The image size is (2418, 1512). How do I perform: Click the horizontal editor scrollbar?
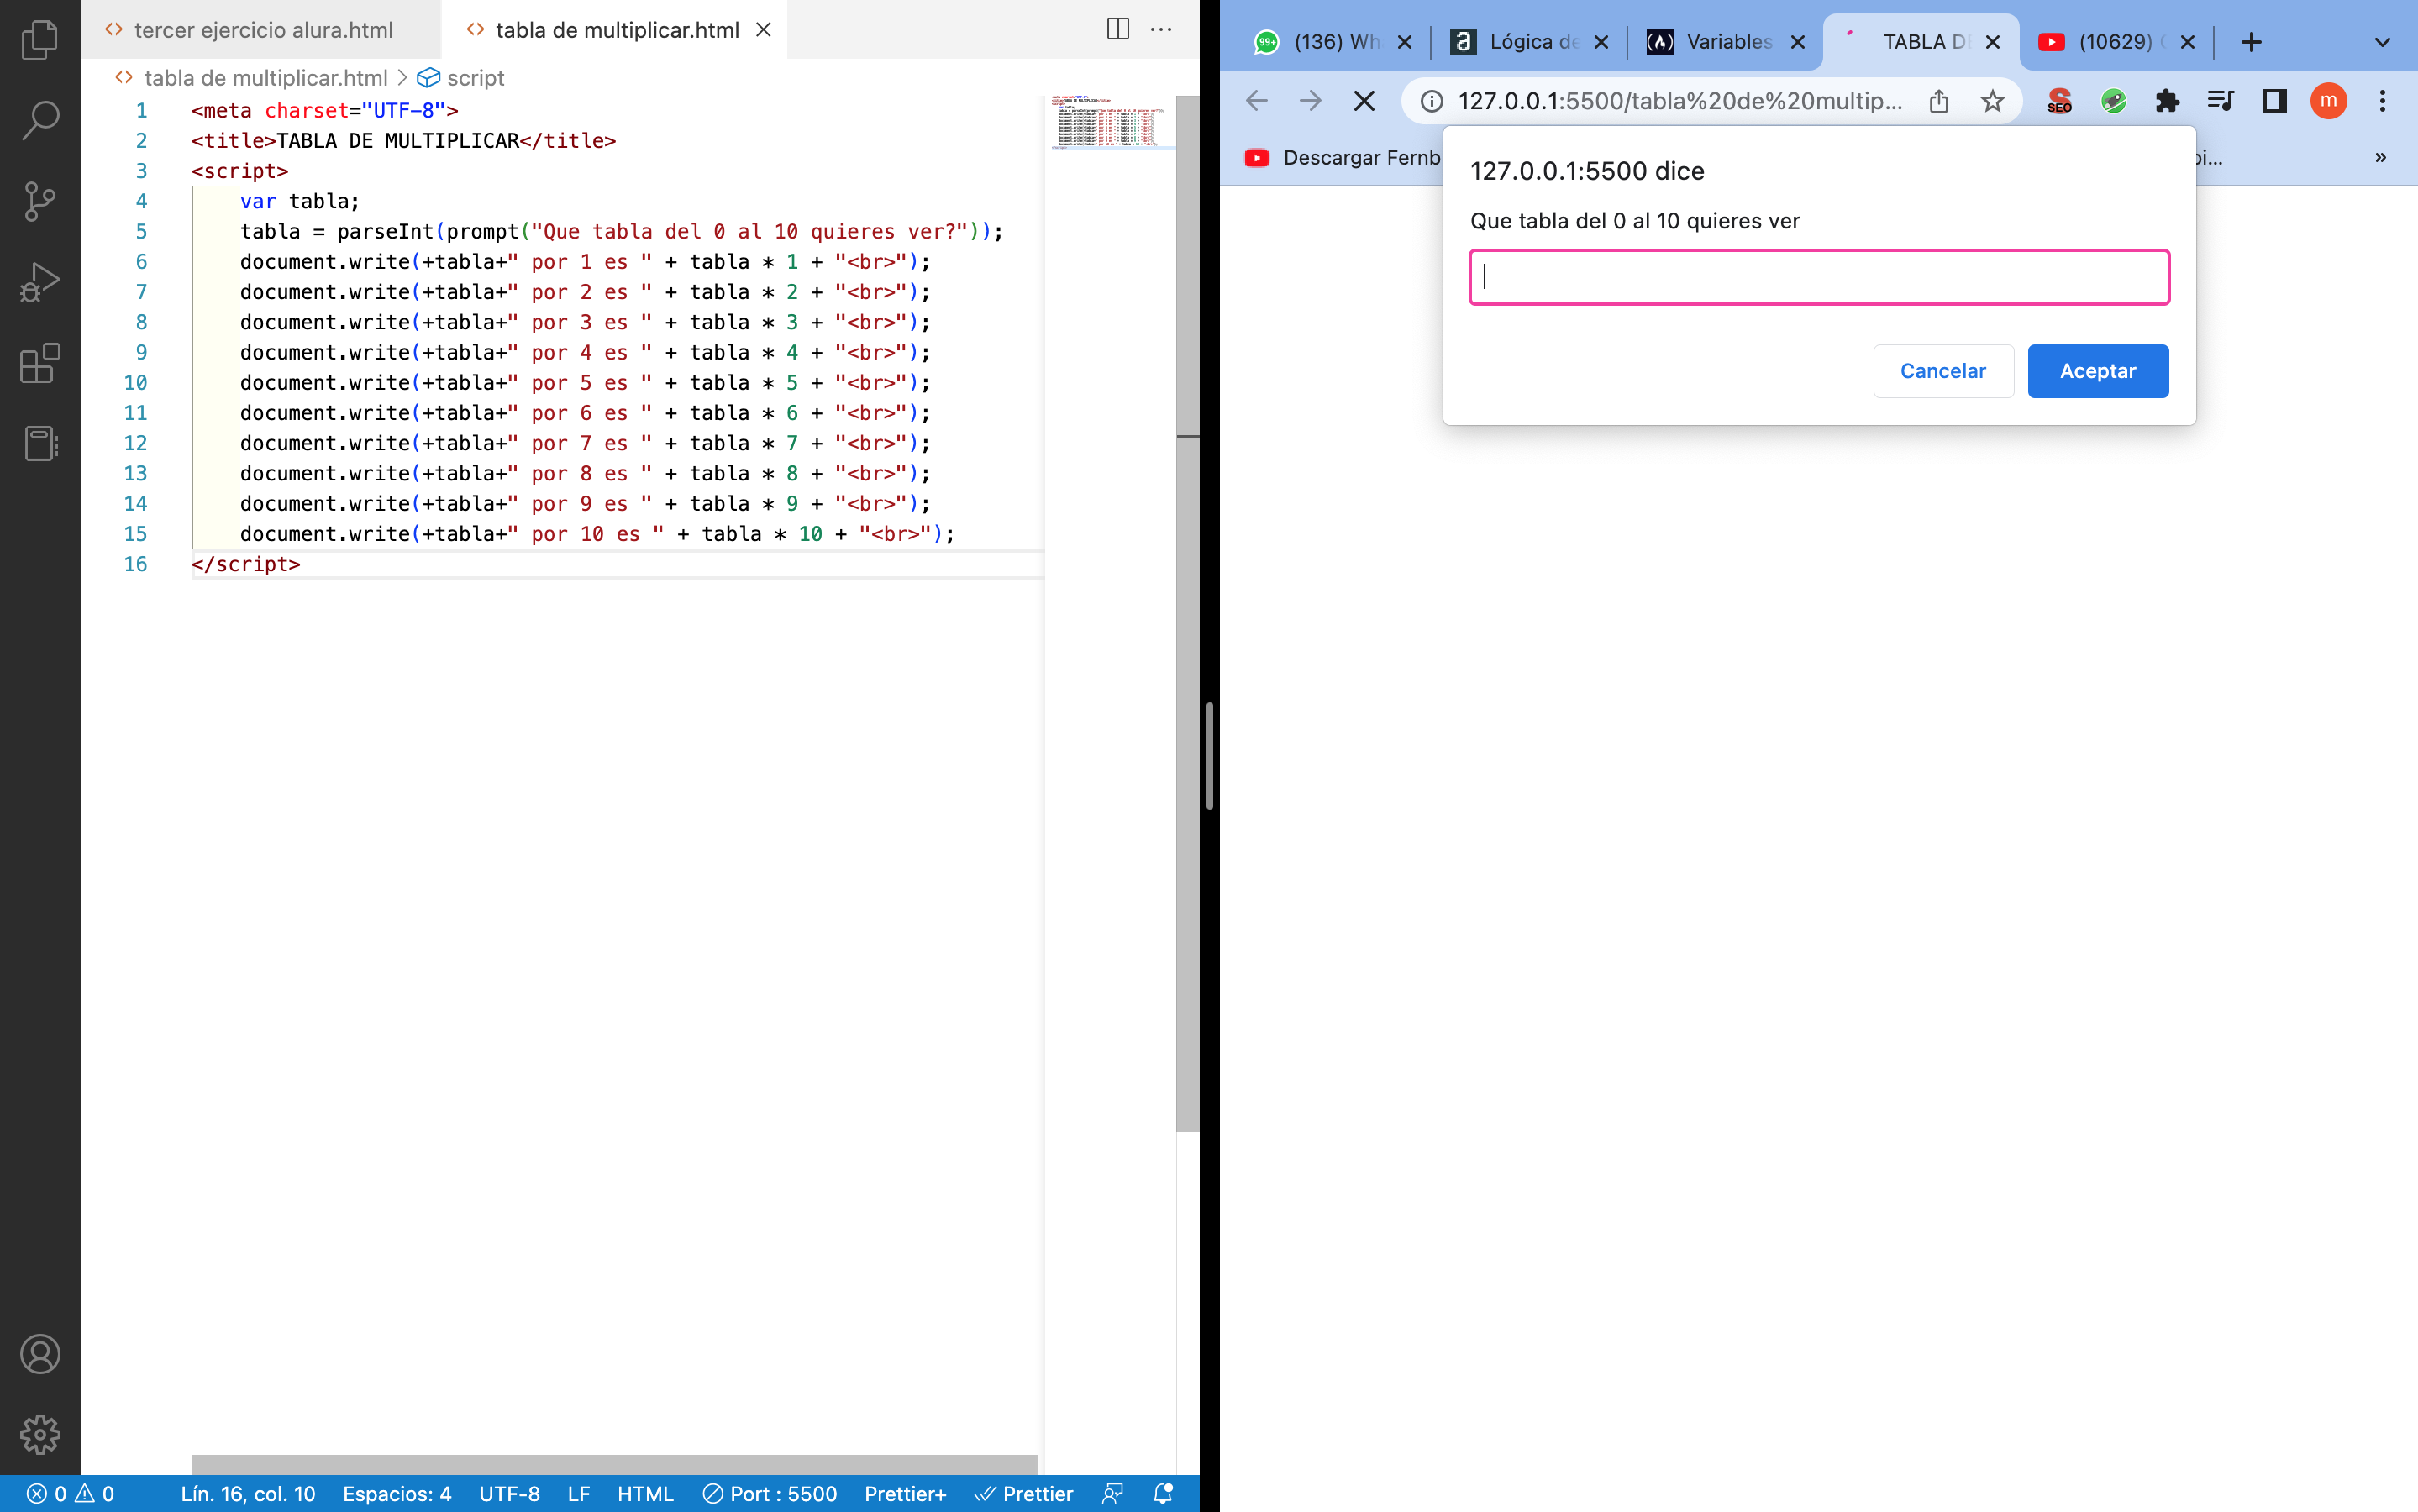coord(614,1464)
